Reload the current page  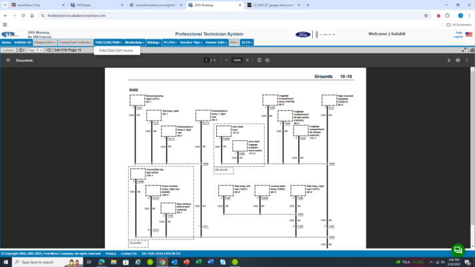click(23, 15)
